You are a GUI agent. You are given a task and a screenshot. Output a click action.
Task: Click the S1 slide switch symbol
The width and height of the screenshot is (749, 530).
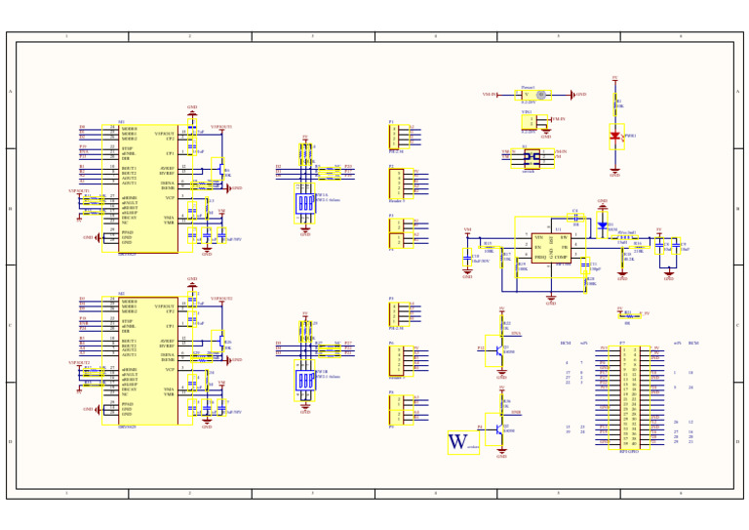tap(532, 158)
